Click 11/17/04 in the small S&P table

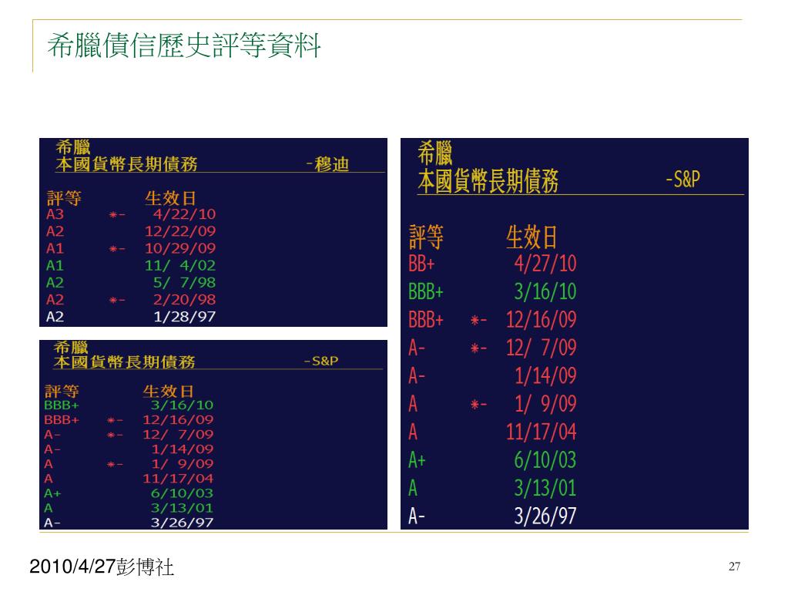coord(179,479)
